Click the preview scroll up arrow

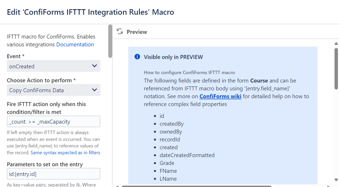336,43
